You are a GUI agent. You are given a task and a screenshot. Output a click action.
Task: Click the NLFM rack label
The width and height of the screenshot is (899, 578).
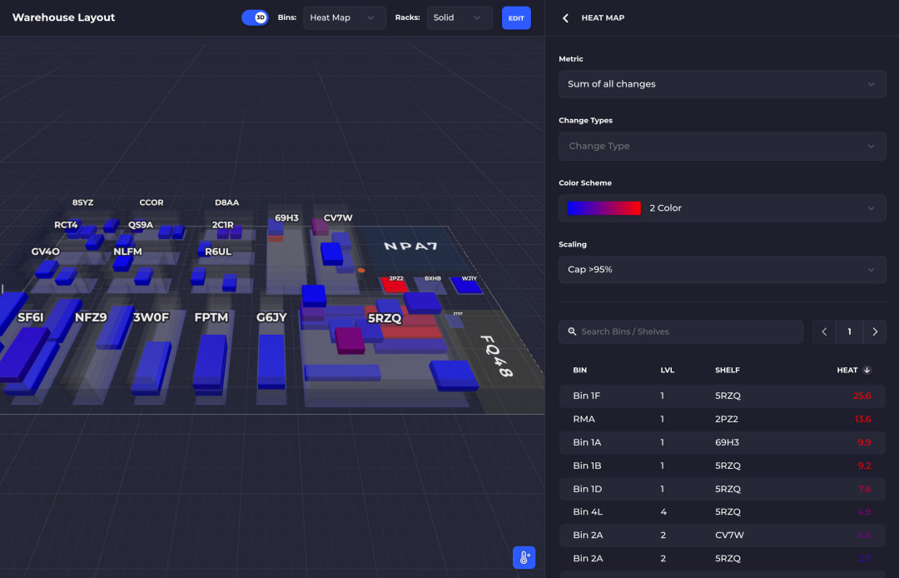click(127, 252)
